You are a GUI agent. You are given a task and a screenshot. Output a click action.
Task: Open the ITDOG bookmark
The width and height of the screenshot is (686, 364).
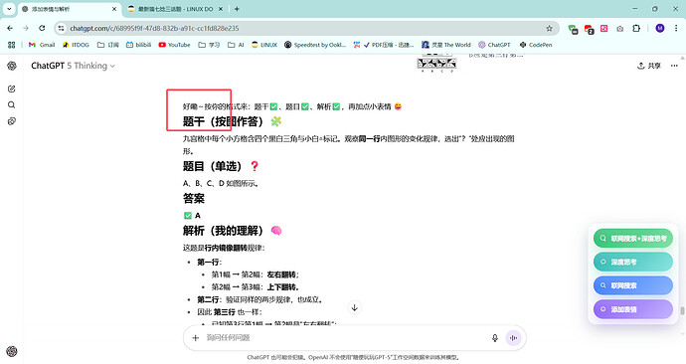(x=77, y=45)
